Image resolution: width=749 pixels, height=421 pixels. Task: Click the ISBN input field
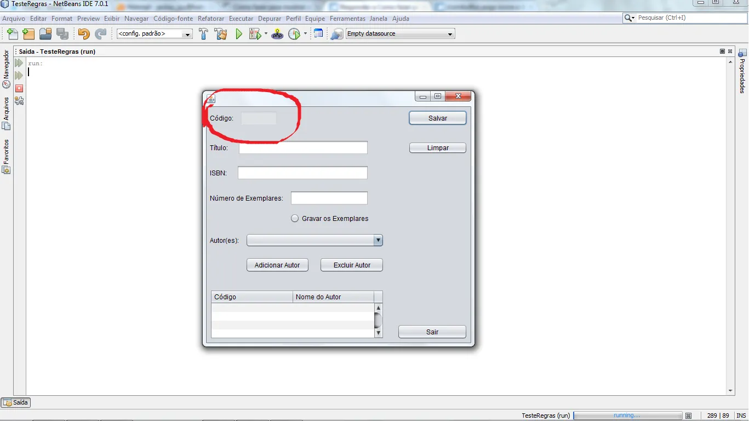[302, 173]
